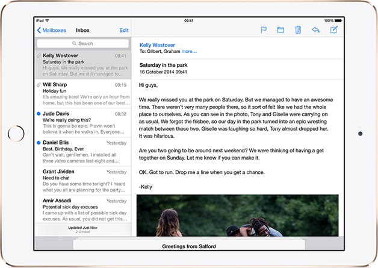Tap the '-Kelly' signature line
378x268 pixels.
[146, 187]
